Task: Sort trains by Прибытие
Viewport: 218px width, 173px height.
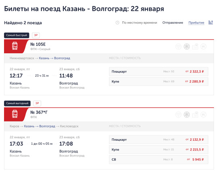Action: pyautogui.click(x=196, y=23)
